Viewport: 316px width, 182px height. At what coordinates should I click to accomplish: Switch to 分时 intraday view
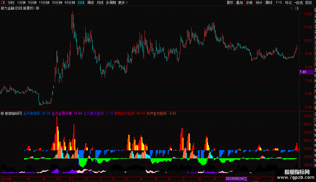[11, 3]
